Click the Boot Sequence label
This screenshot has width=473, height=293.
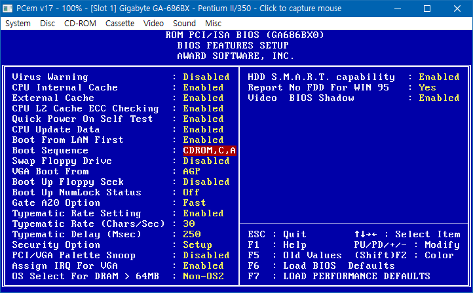pos(50,150)
